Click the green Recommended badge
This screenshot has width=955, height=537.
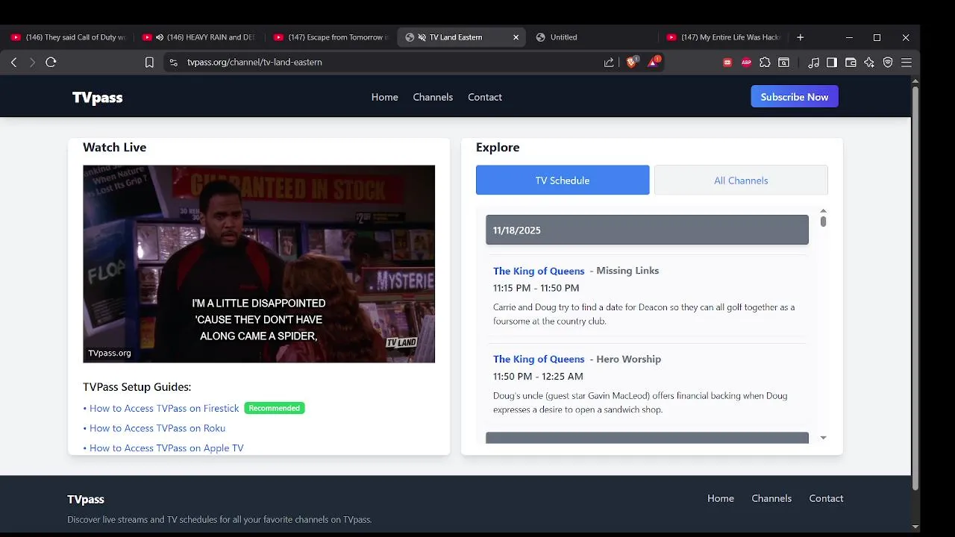pyautogui.click(x=275, y=408)
